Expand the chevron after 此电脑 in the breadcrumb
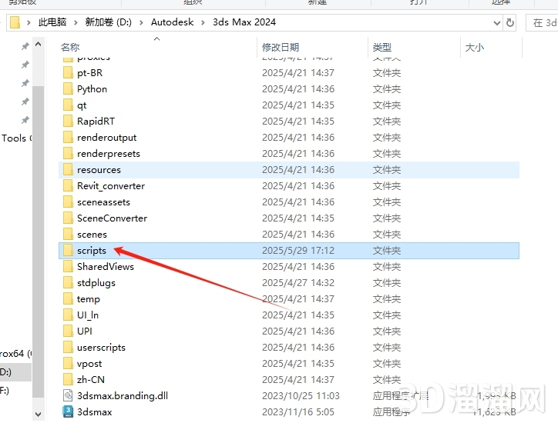 (78, 23)
